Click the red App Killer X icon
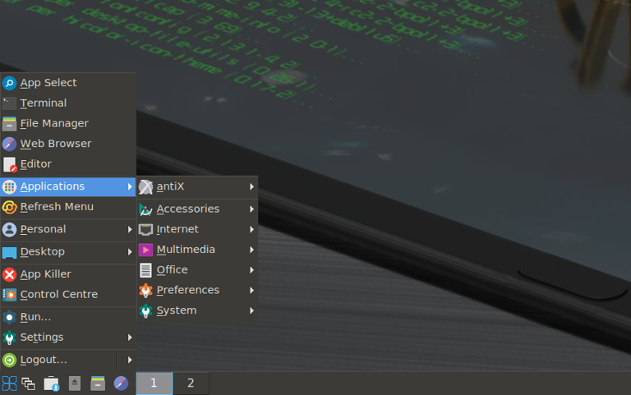 (9, 274)
